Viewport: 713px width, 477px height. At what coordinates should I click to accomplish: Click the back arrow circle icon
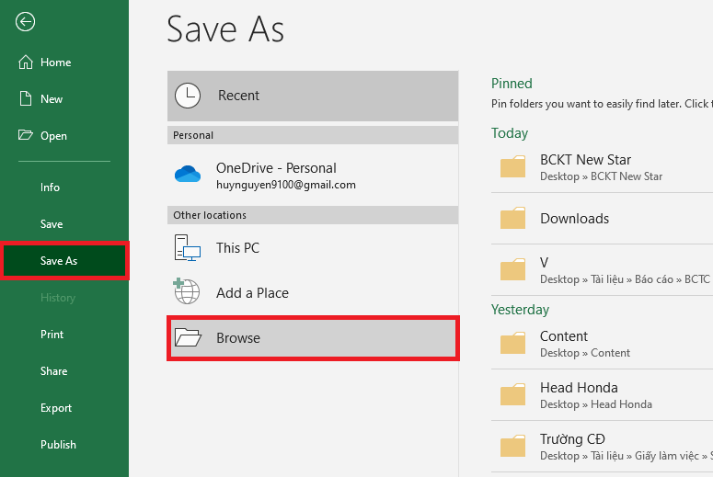pos(26,22)
